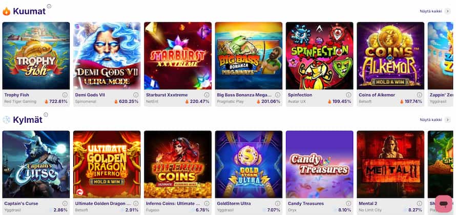This screenshot has width=456, height=215.
Task: Expand Kylmät list with arrow button
Action: coord(447,120)
